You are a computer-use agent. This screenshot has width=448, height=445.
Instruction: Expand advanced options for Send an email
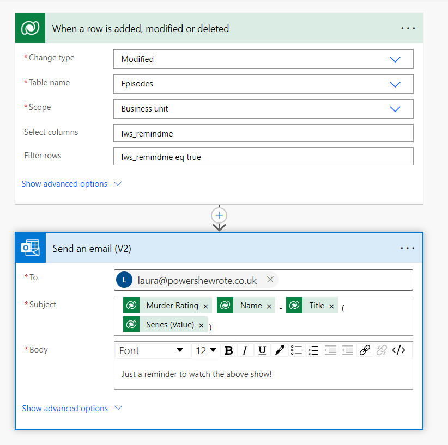(x=72, y=409)
